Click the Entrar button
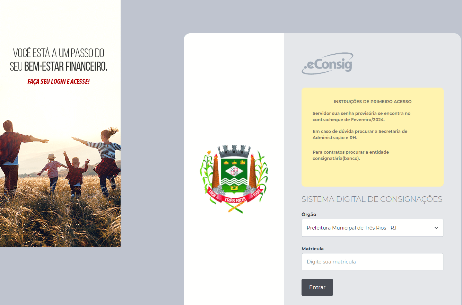Viewport: 462px width, 305px height. [x=317, y=287]
